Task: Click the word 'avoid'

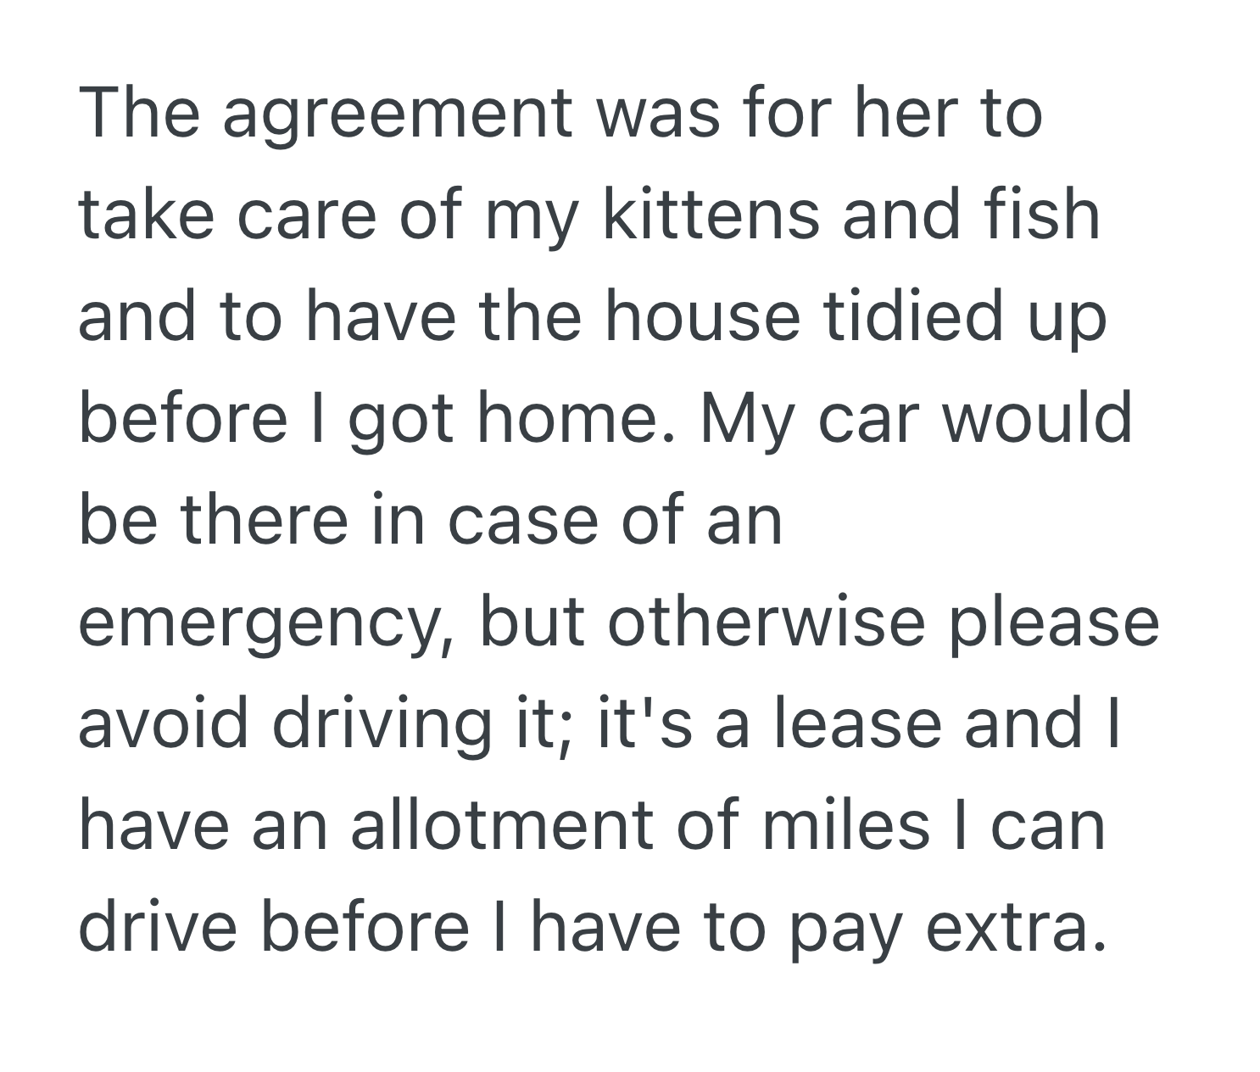Action: (163, 723)
